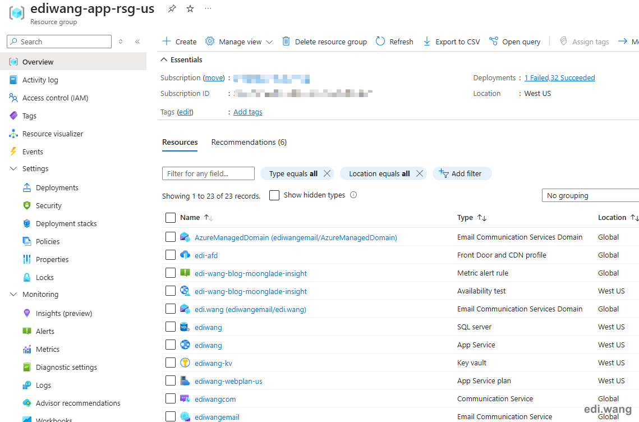This screenshot has width=639, height=422.
Task: Click the Delete resource group trash icon
Action: (x=286, y=41)
